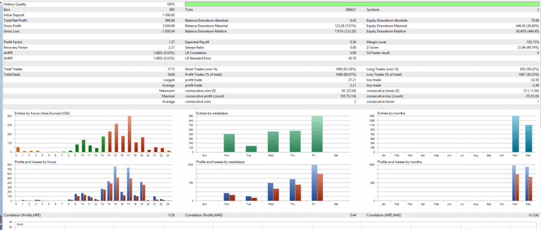Select the Initial Deposit value 1 000.00
Image resolution: width=541 pixels, height=230 pixels.
point(167,15)
